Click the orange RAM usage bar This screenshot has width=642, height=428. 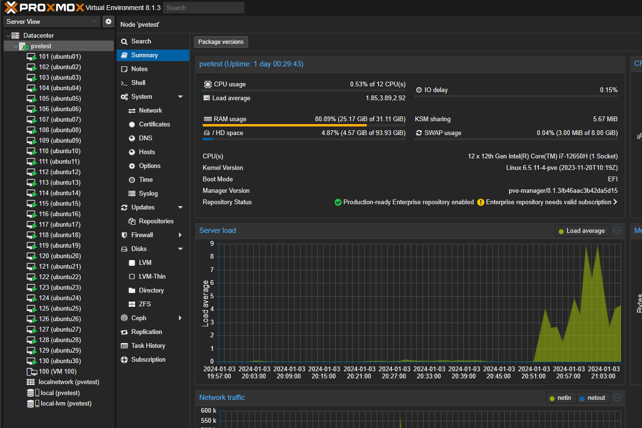click(284, 125)
